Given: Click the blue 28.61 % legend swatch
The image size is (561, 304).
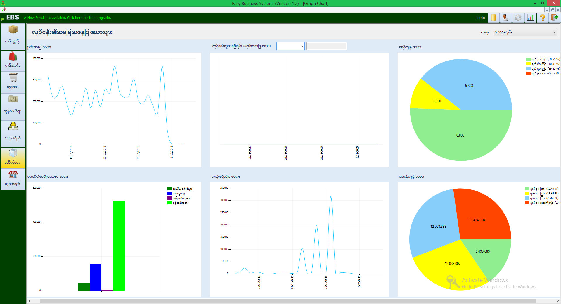Looking at the screenshot, I should [x=527, y=198].
